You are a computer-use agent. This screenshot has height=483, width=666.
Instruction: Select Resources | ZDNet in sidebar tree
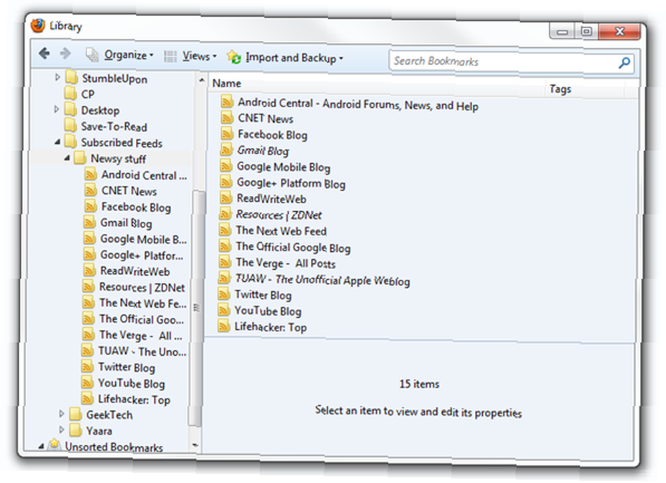[142, 287]
